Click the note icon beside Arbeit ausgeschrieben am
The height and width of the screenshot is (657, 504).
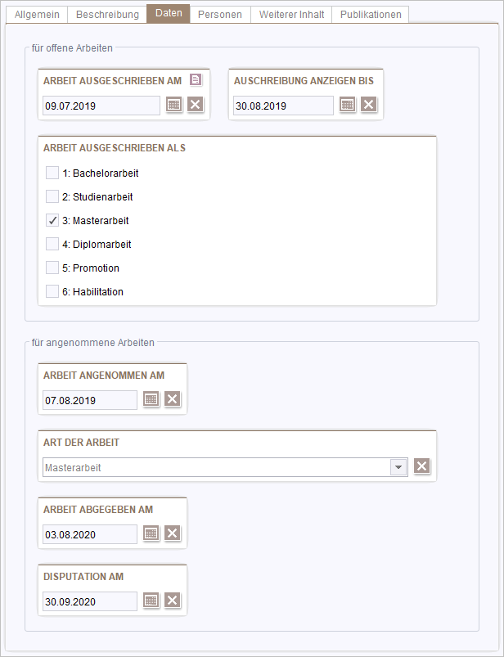[x=196, y=79]
